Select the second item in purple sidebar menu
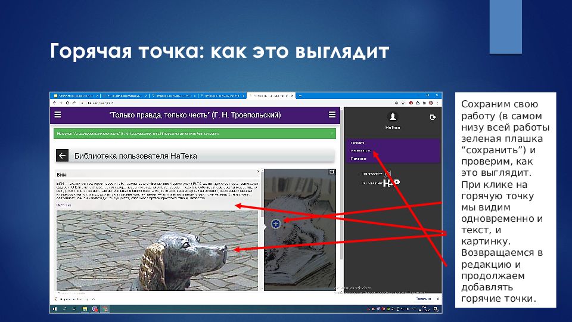 (360, 151)
